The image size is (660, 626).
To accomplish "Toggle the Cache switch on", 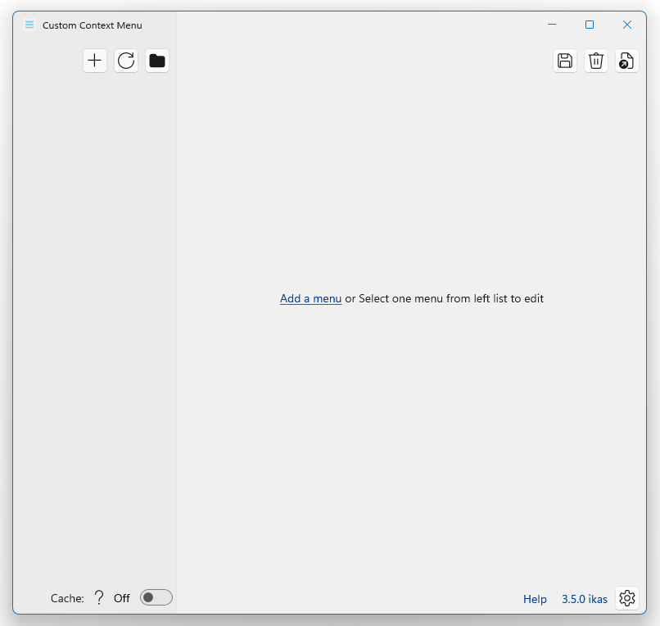I will pos(156,597).
